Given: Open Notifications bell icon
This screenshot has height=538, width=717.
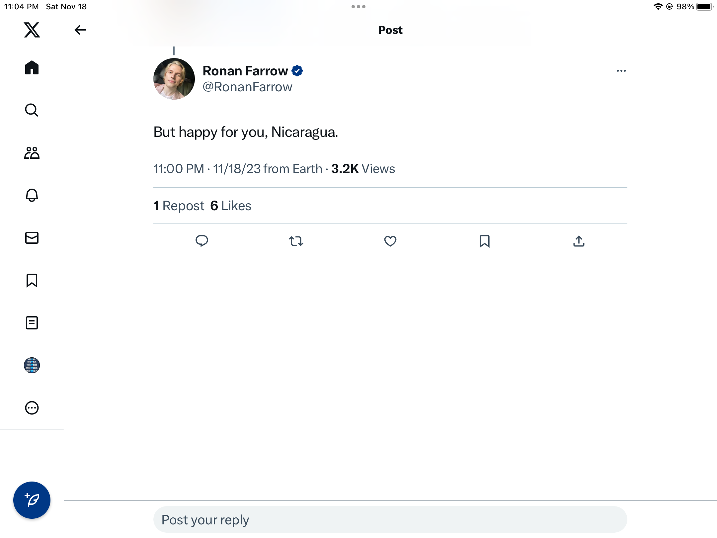Looking at the screenshot, I should click(32, 195).
